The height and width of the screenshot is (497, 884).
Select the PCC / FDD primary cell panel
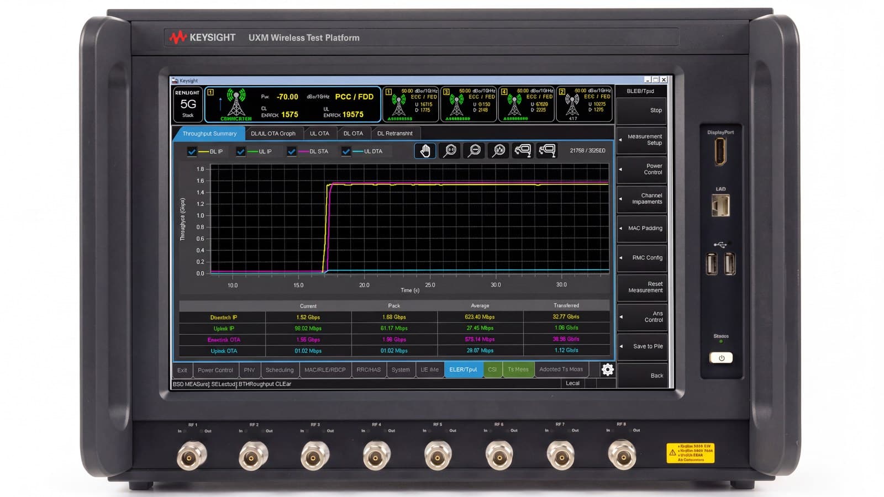(293, 104)
